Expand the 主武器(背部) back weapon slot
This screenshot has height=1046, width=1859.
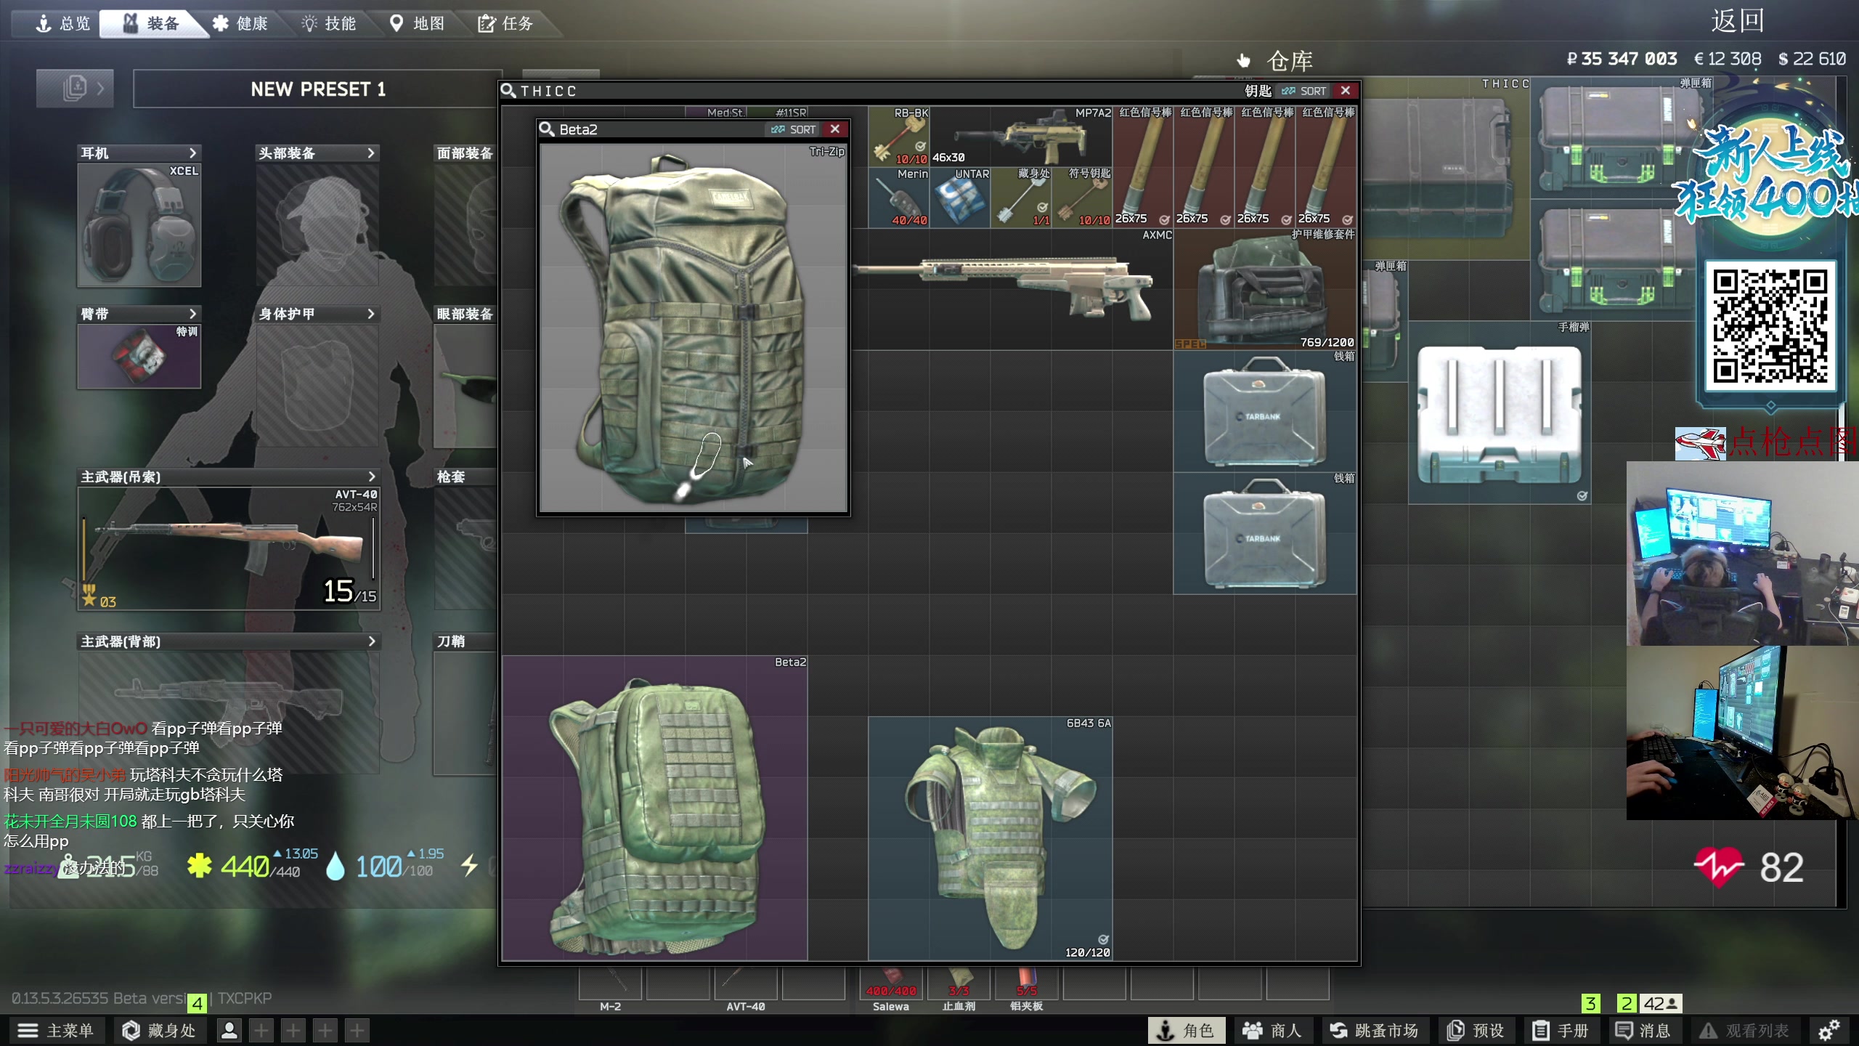[372, 641]
